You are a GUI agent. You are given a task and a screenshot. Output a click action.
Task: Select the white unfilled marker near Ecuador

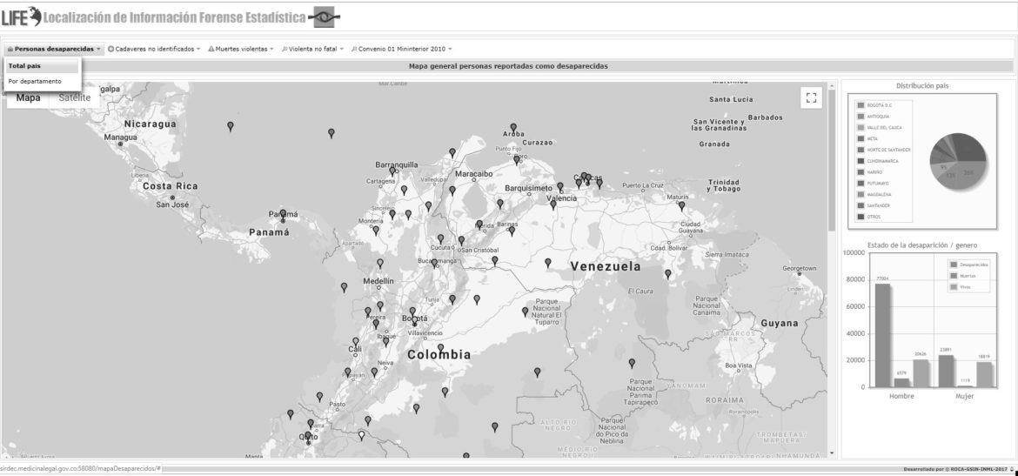click(362, 435)
